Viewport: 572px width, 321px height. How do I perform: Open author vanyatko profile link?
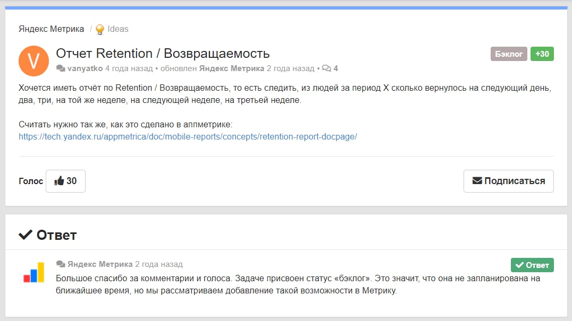pos(85,68)
